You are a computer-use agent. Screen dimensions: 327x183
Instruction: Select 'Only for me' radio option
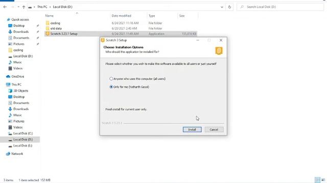point(111,87)
